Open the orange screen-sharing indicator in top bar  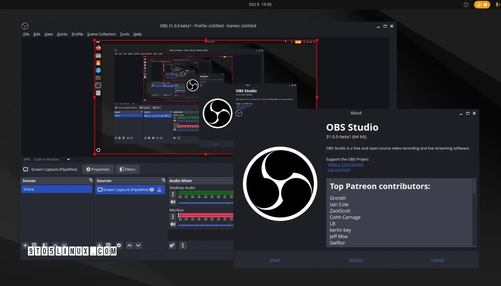(x=482, y=5)
